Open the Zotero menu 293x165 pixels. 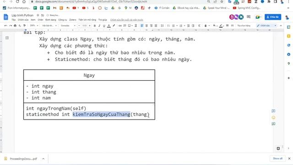[73, 20]
